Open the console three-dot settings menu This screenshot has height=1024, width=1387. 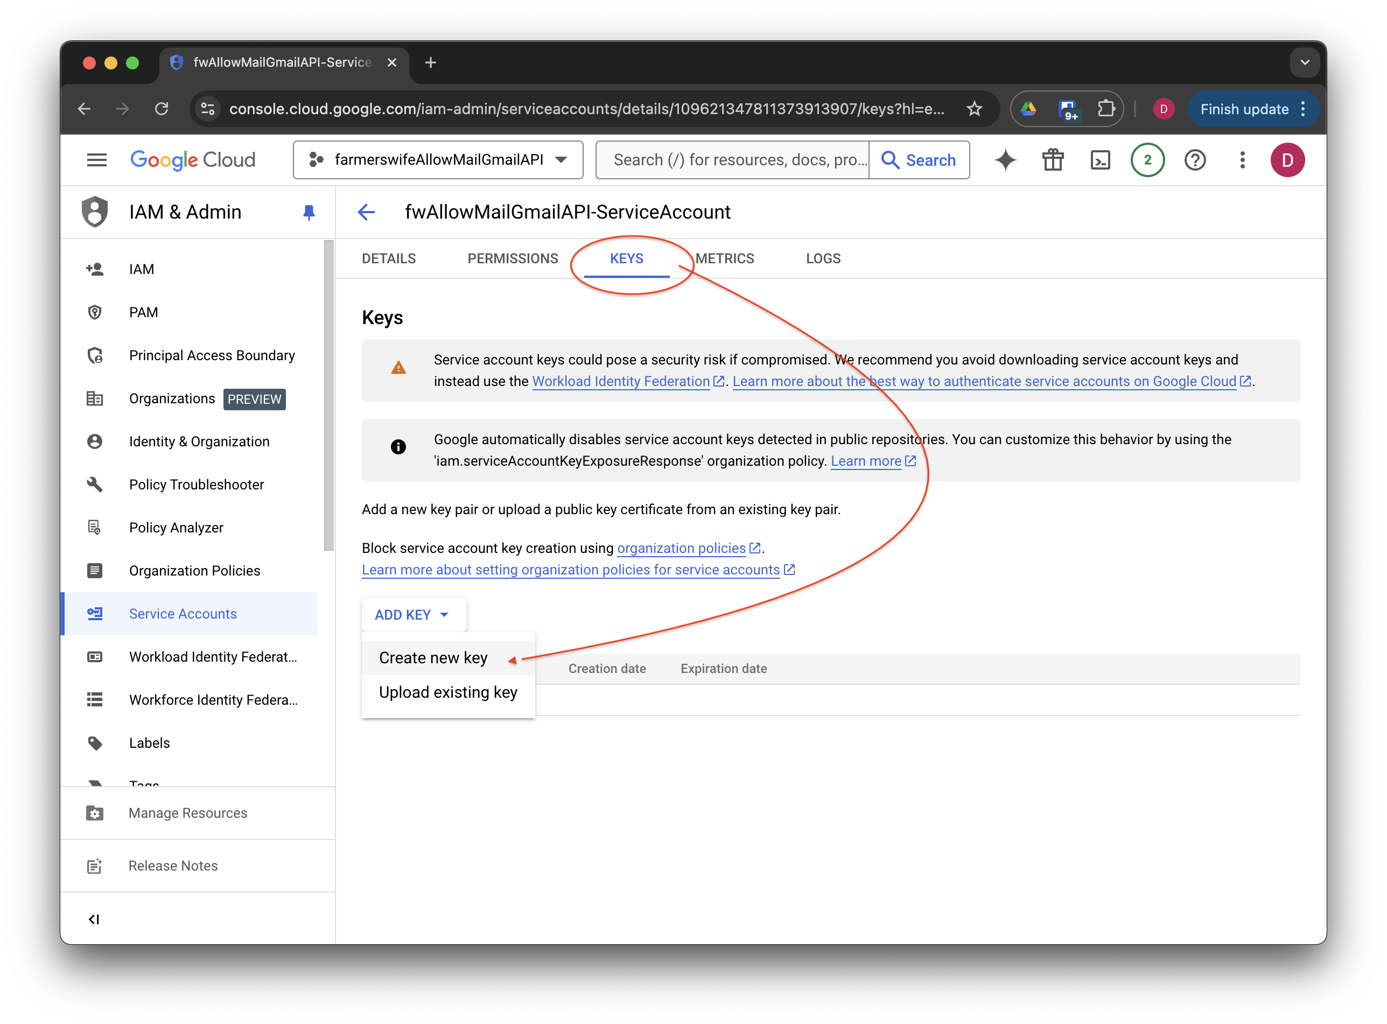1242,160
